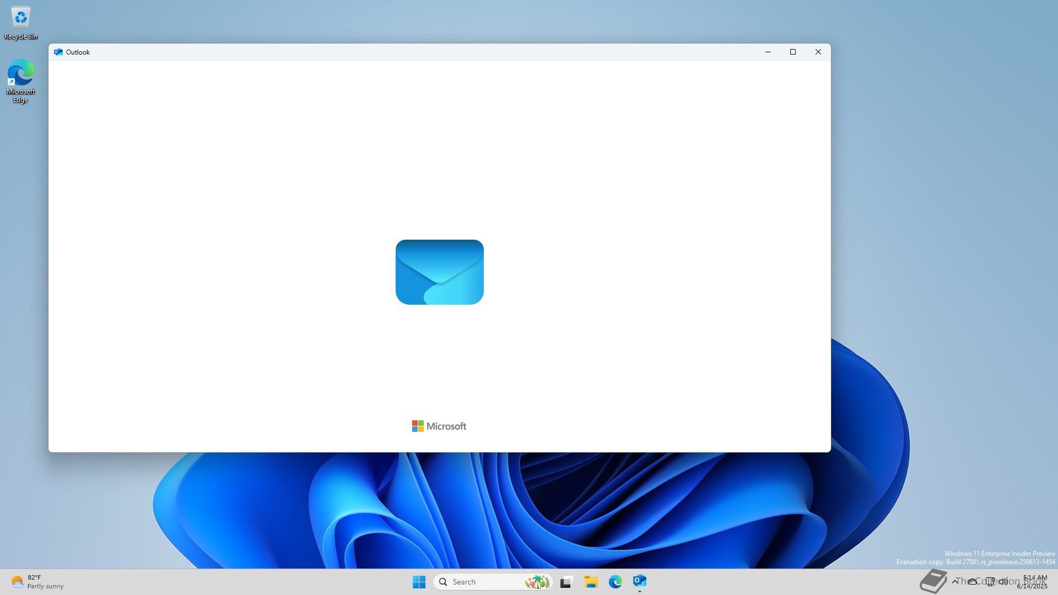Viewport: 1058px width, 595px height.
Task: Click the taskbar Search box
Action: point(474,582)
